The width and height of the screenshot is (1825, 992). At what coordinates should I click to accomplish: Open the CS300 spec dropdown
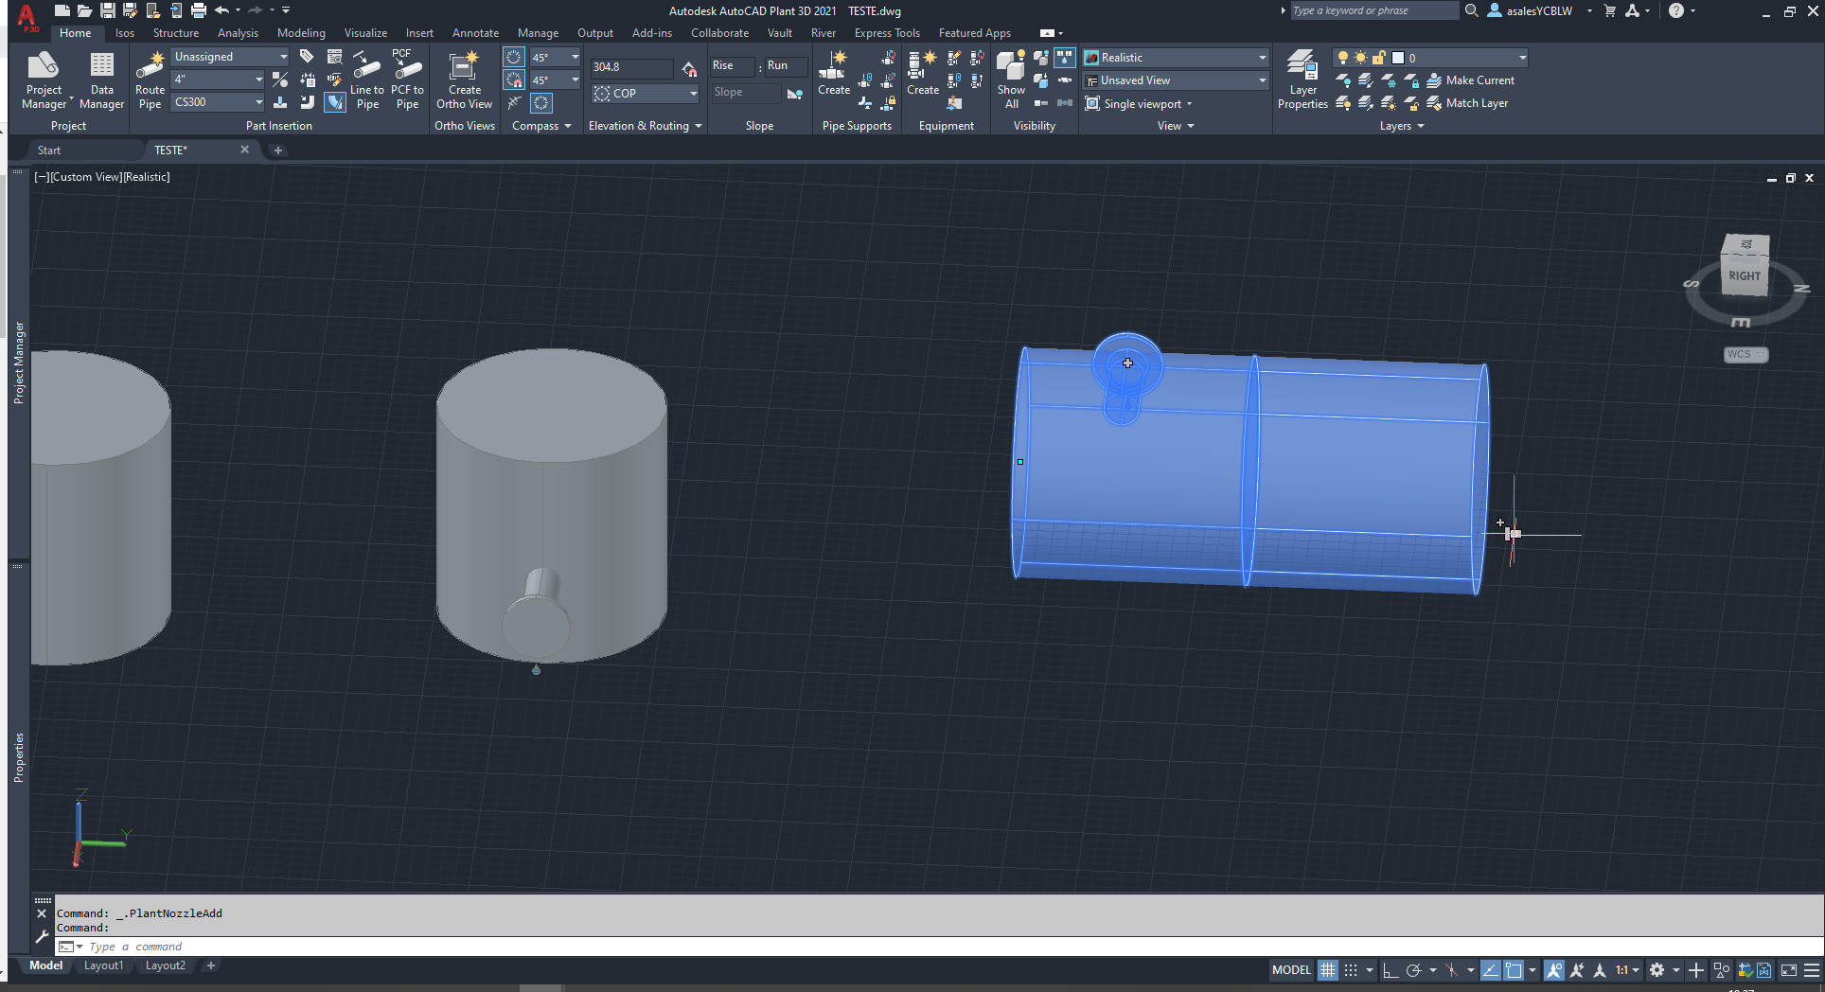pos(219,102)
